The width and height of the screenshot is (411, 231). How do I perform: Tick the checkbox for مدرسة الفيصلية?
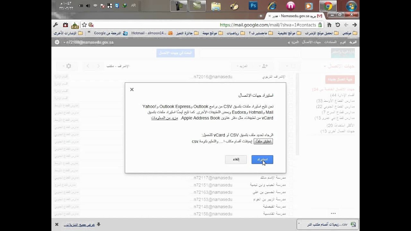(x=291, y=206)
